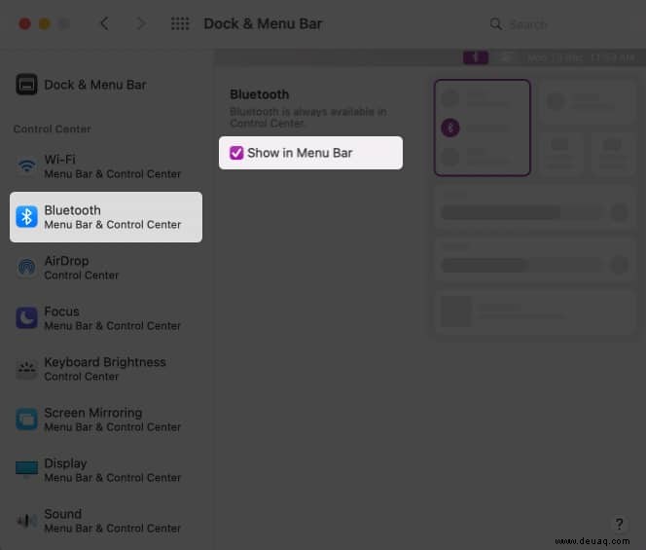This screenshot has width=646, height=550.
Task: Click the Screen Mirroring icon
Action: (27, 420)
